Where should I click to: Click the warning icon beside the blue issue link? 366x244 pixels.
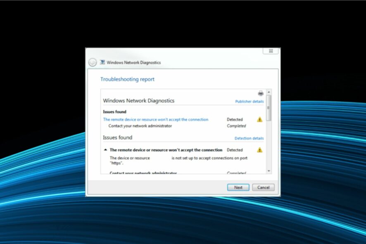coord(259,120)
